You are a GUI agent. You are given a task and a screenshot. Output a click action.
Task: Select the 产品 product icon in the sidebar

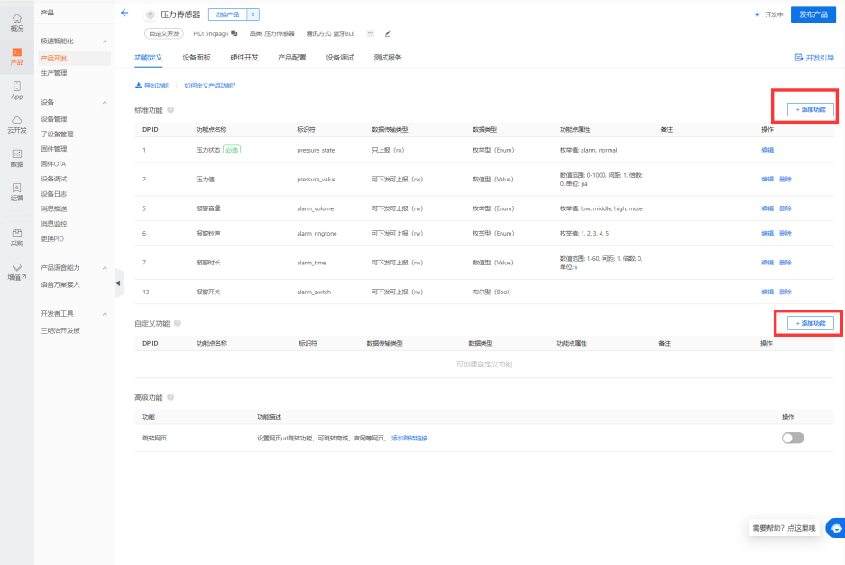click(x=17, y=56)
